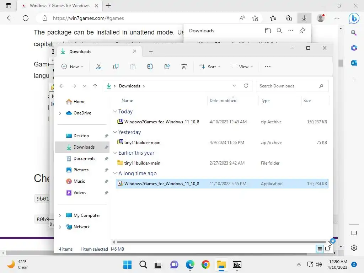Image resolution: width=364 pixels, height=273 pixels.
Task: Sort by Date modified column header
Action: [223, 101]
